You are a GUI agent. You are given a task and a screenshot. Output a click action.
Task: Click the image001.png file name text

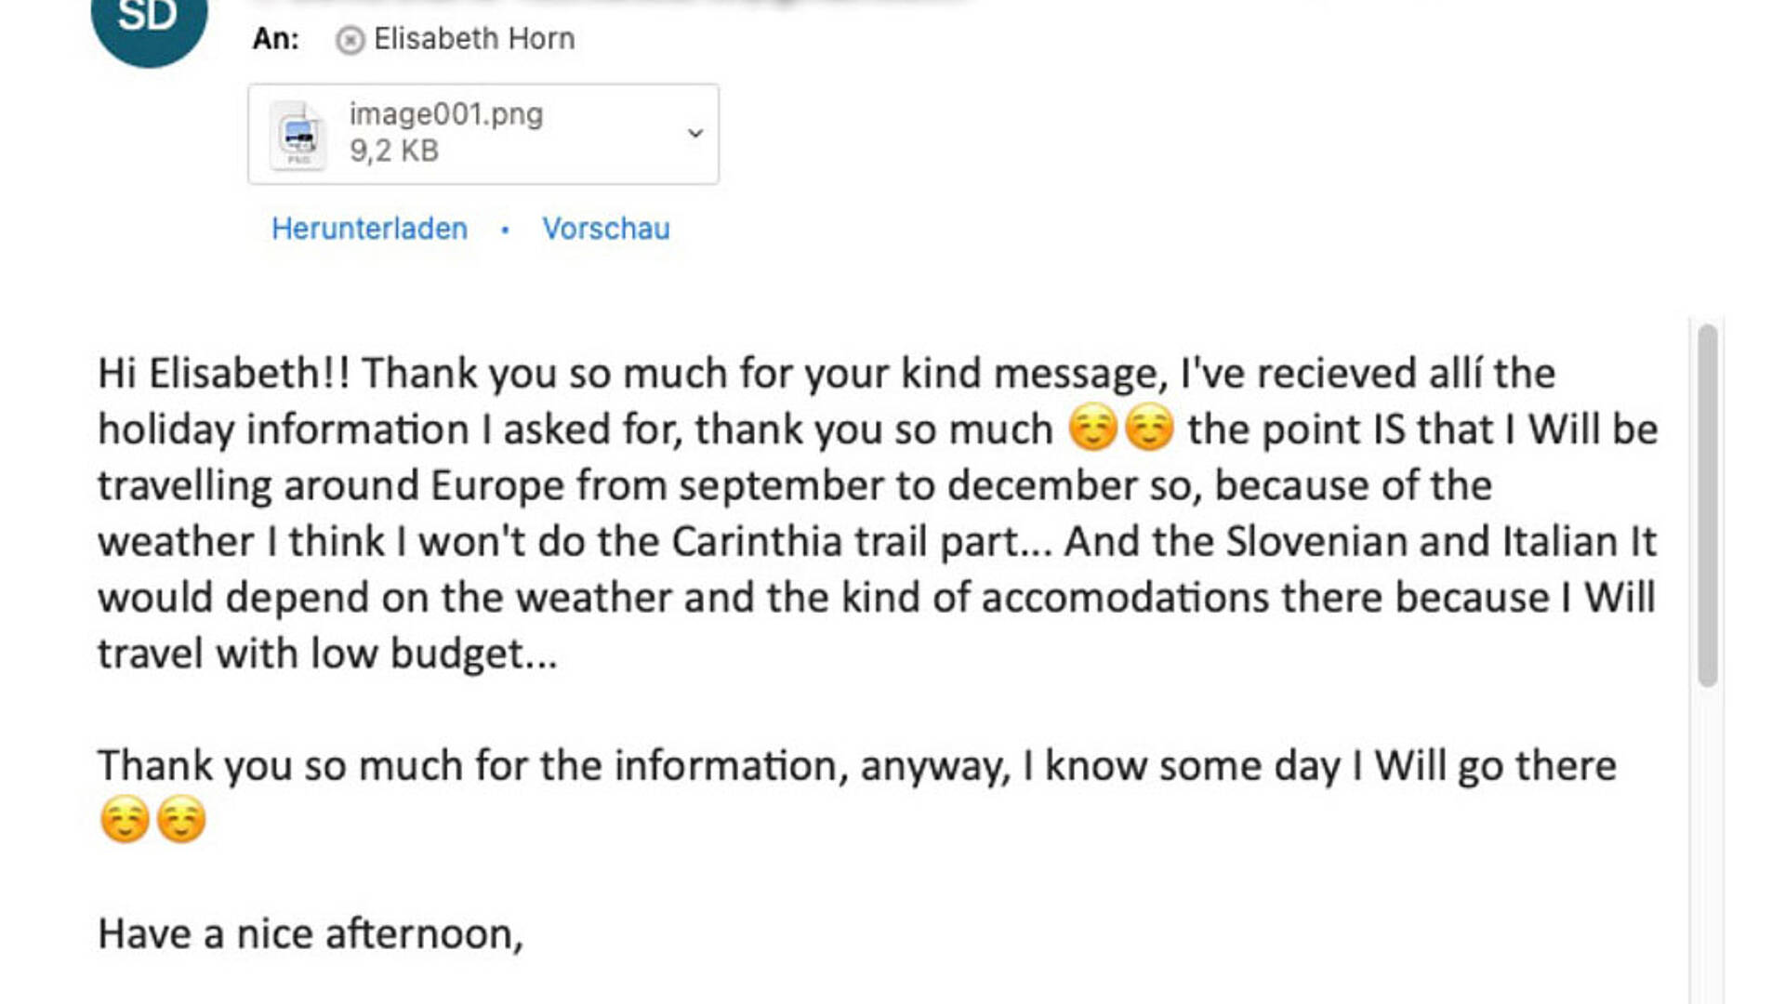click(x=446, y=114)
